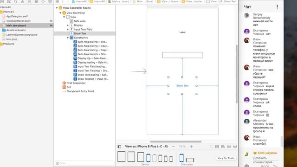Open the Find navigator magnifier icon
Viewport: 297px width, 167px height.
pyautogui.click(x=15, y=1)
